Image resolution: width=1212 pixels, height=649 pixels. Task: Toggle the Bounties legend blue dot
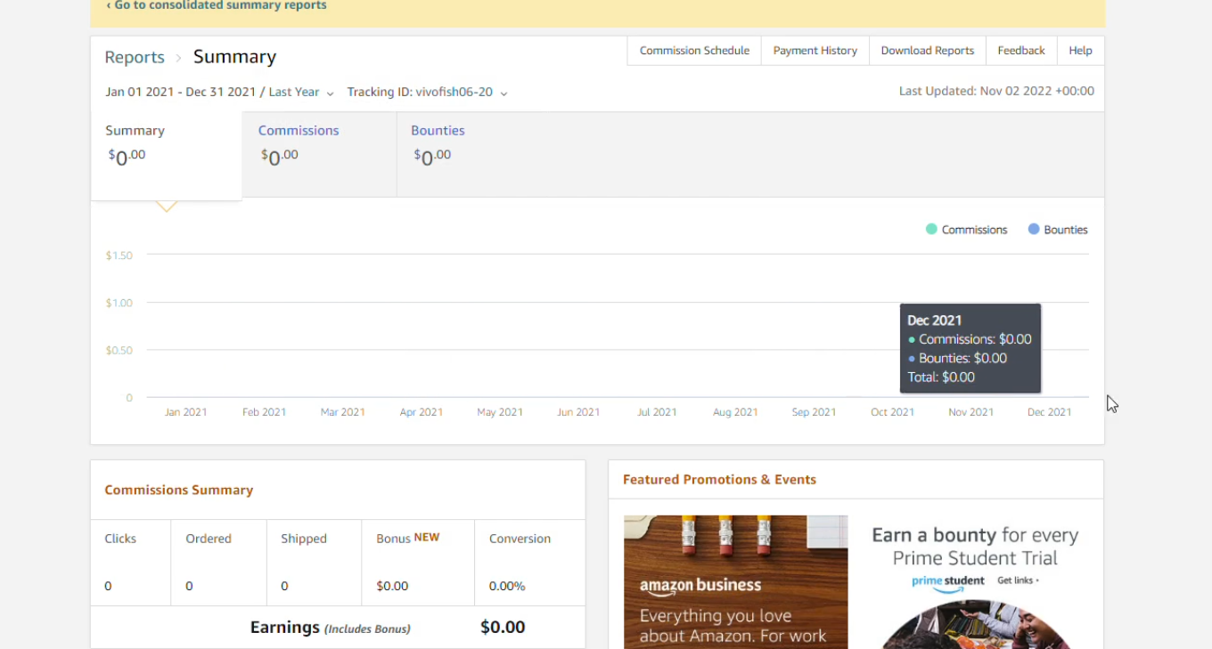(x=1034, y=230)
